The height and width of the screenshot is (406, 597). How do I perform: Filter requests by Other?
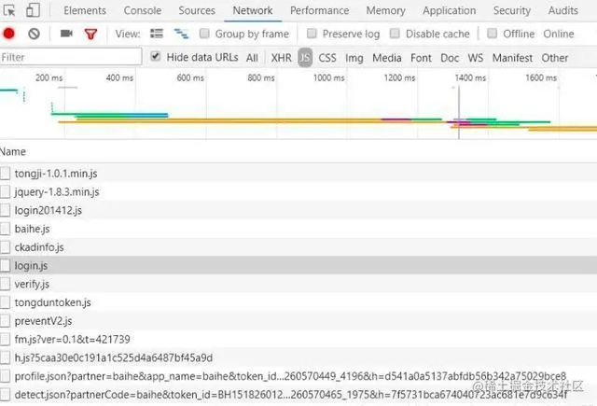coord(555,58)
